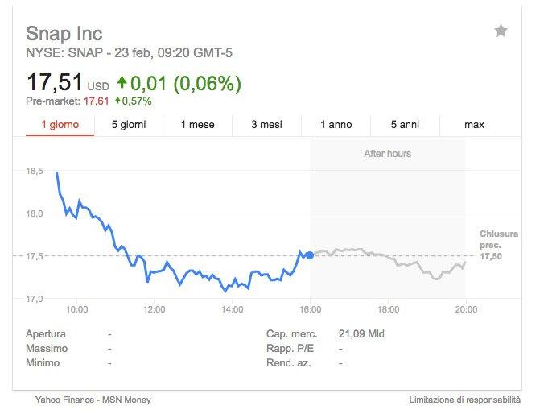Open the 1 mese range tab

pos(197,125)
